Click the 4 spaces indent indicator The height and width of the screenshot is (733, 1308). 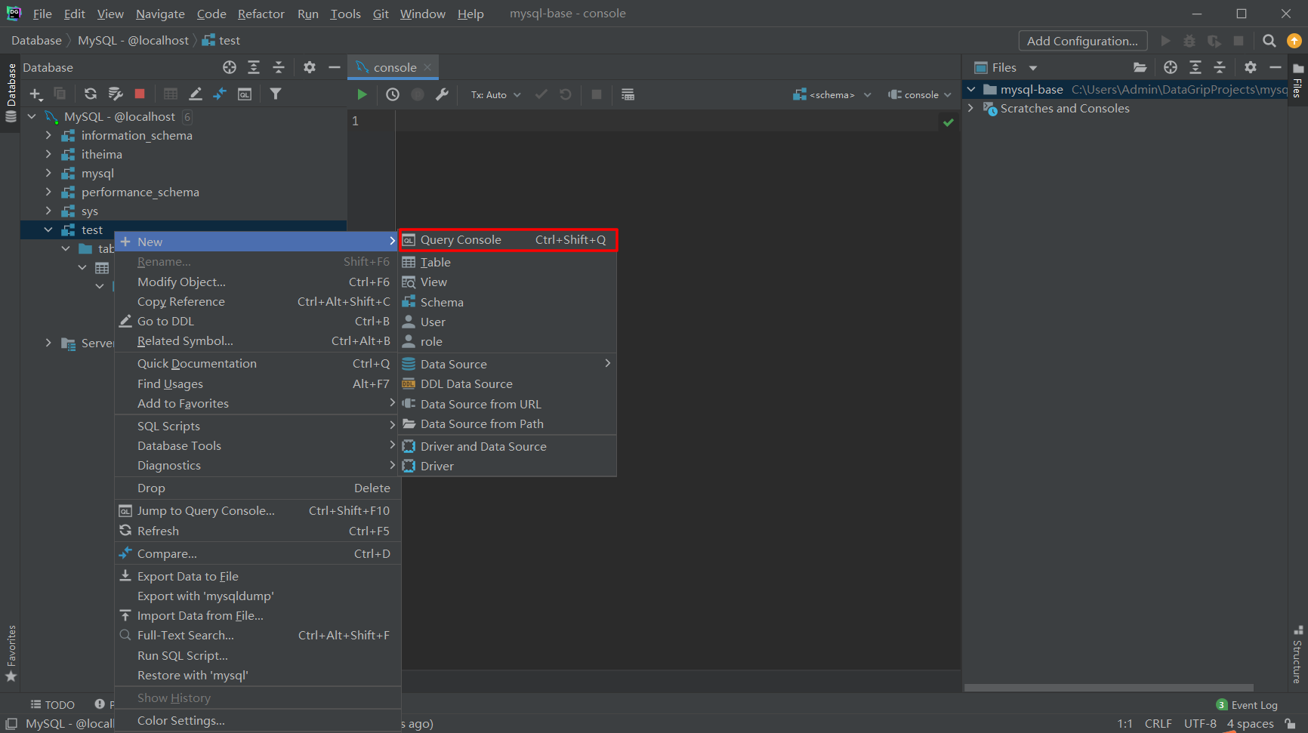pyautogui.click(x=1250, y=724)
